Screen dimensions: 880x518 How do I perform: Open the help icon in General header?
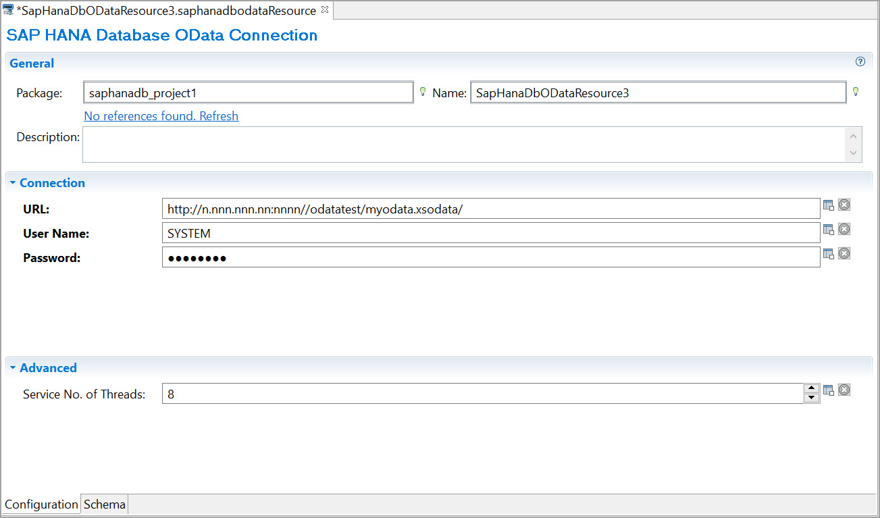click(860, 61)
